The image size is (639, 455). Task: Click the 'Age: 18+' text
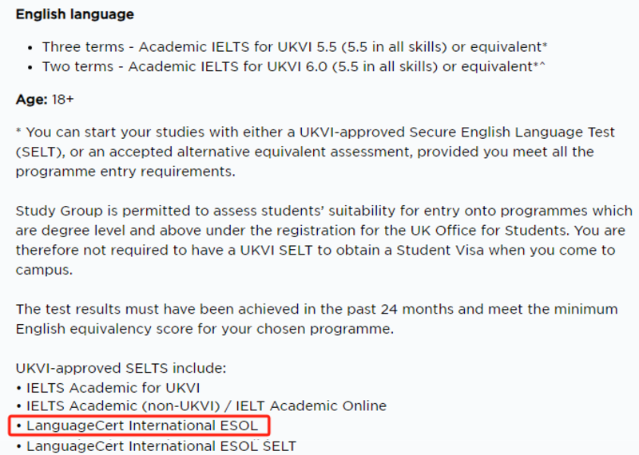click(x=45, y=100)
